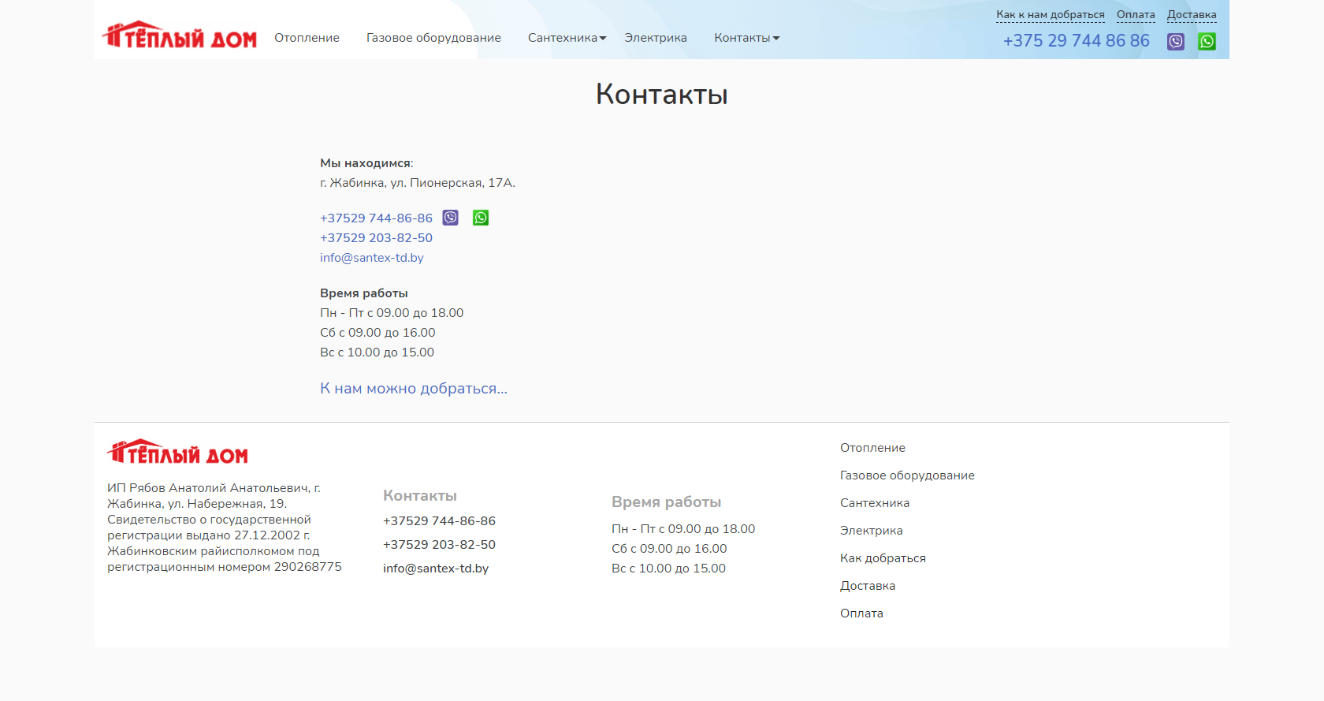Viewport: 1324px width, 701px height.
Task: Click 'Вс с 10.00 до 15.00' in main section
Action: (x=377, y=352)
